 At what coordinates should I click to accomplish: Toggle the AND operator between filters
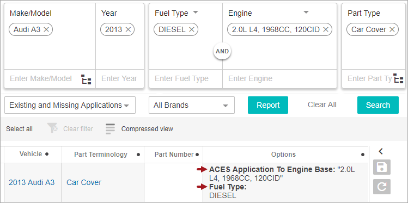(x=222, y=51)
